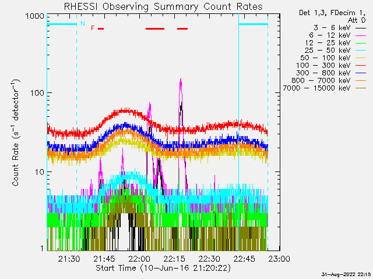Click the magenta line swatch for 6 - 12 keV
373x279 pixels.
click(x=361, y=35)
